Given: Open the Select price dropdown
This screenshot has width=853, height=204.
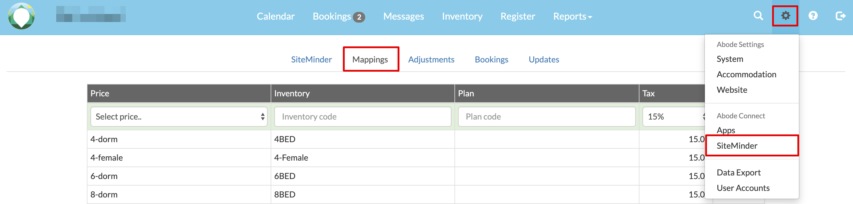Looking at the screenshot, I should click(179, 117).
